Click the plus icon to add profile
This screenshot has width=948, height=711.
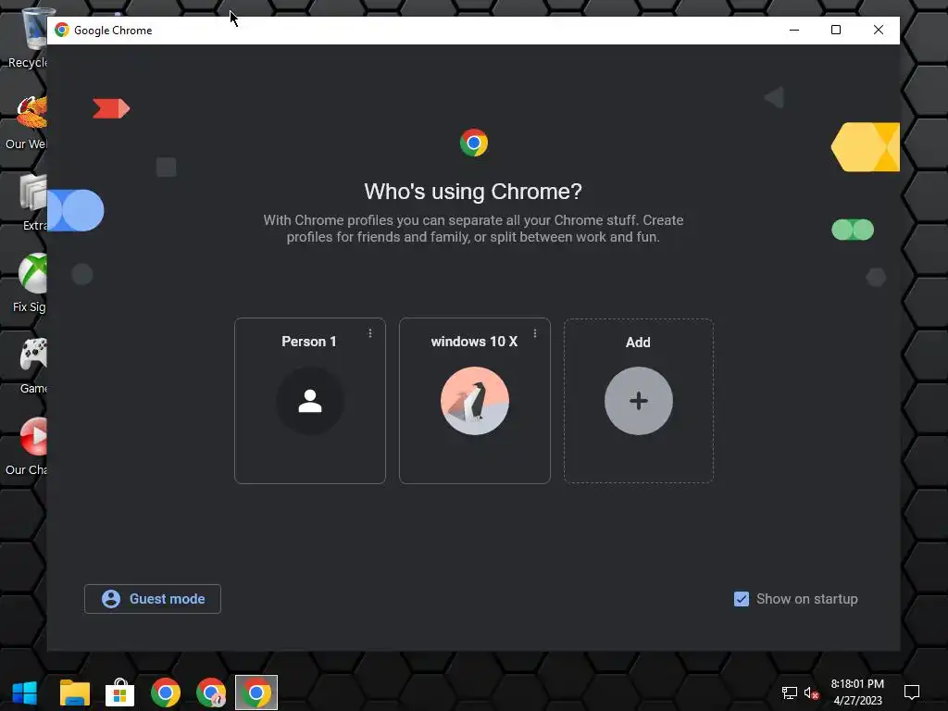point(639,401)
